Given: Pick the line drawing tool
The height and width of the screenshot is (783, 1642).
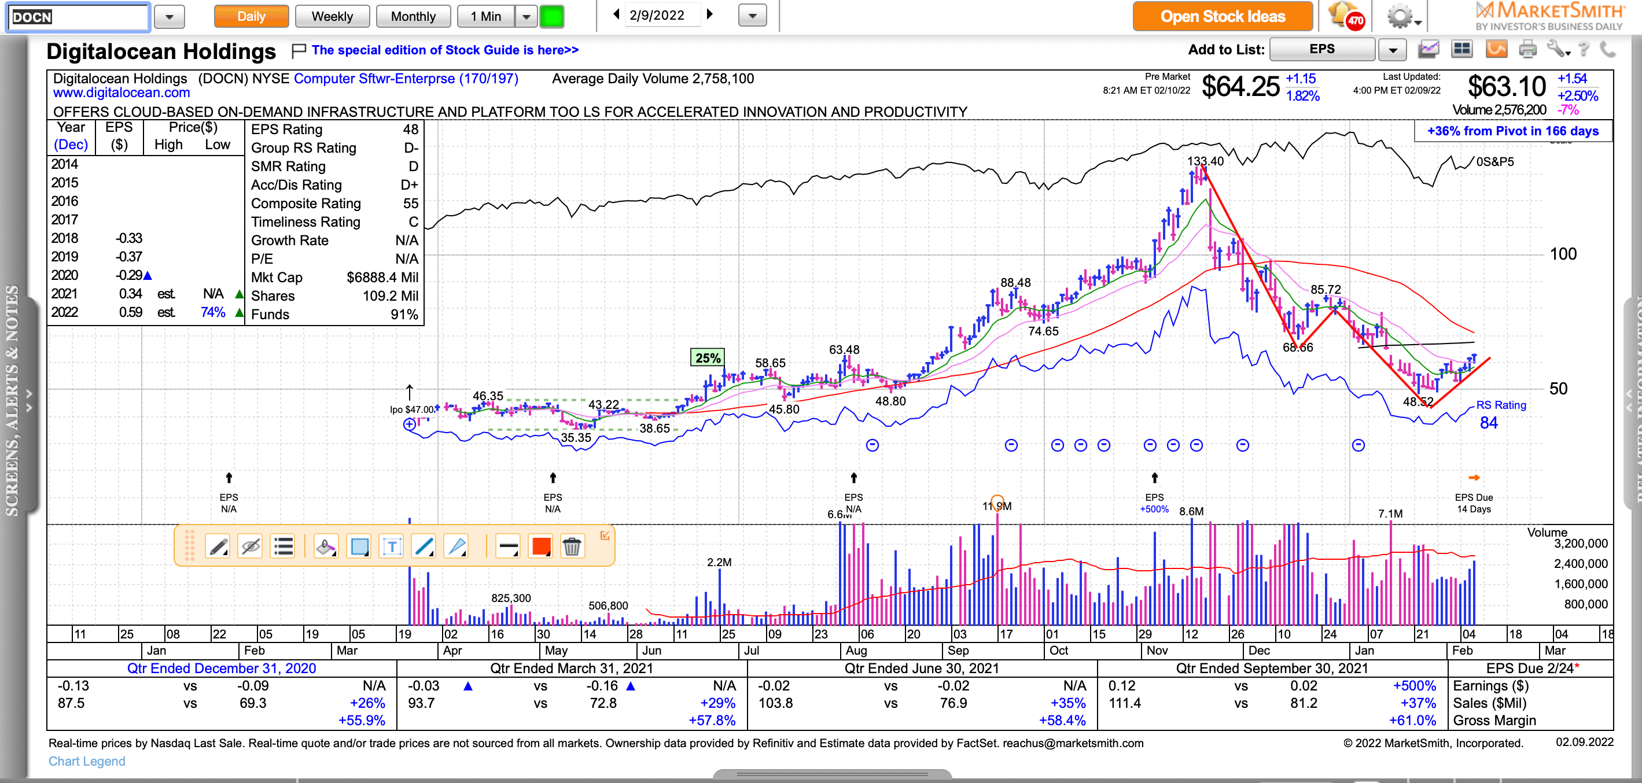Looking at the screenshot, I should point(424,546).
